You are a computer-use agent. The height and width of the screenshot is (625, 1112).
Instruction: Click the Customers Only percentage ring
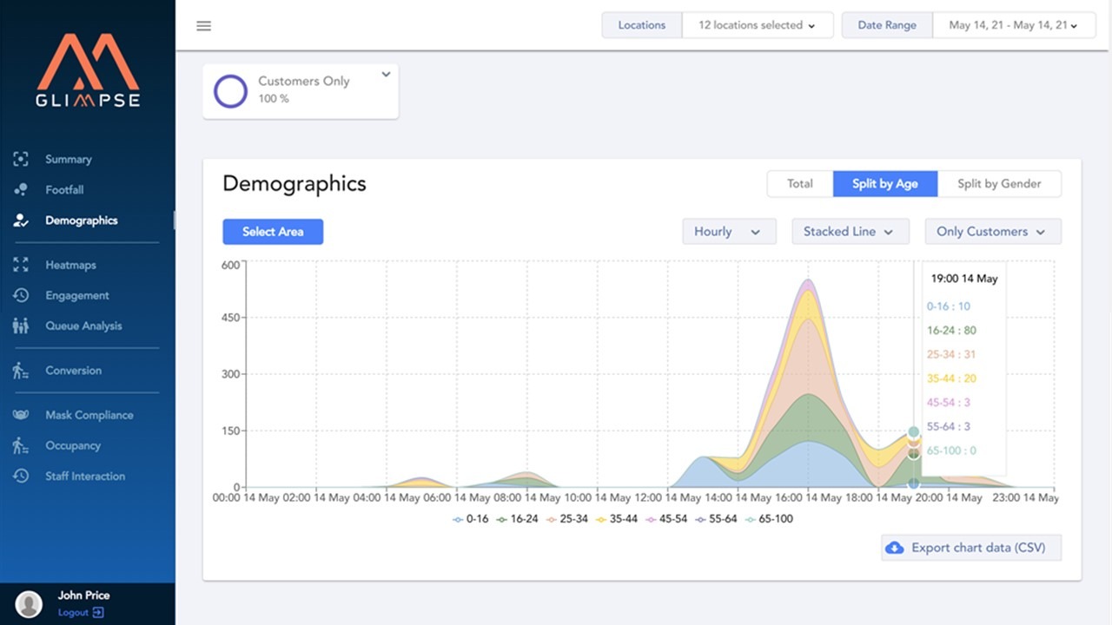[230, 91]
